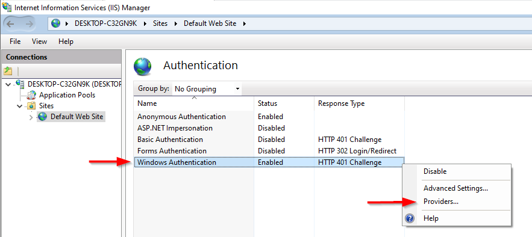Viewport: 532px width, 237px height.
Task: Click HTTP 401 Challenge of Basic Authentication
Action: click(350, 140)
